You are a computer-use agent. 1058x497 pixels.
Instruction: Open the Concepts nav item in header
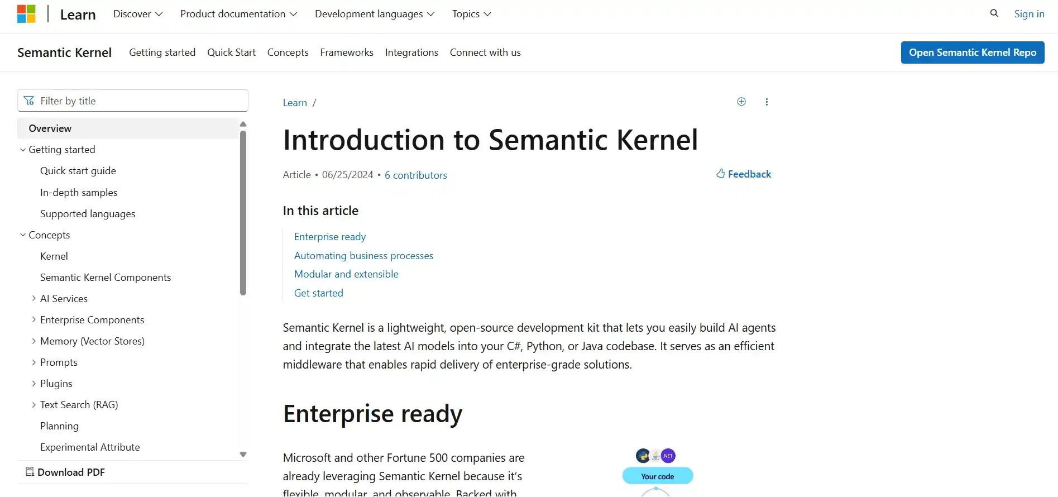click(288, 52)
